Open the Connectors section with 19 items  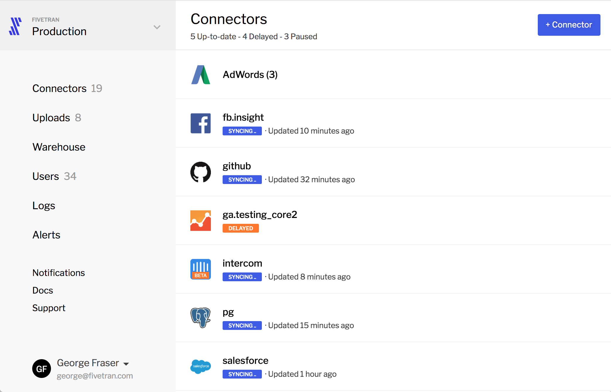[x=67, y=88]
